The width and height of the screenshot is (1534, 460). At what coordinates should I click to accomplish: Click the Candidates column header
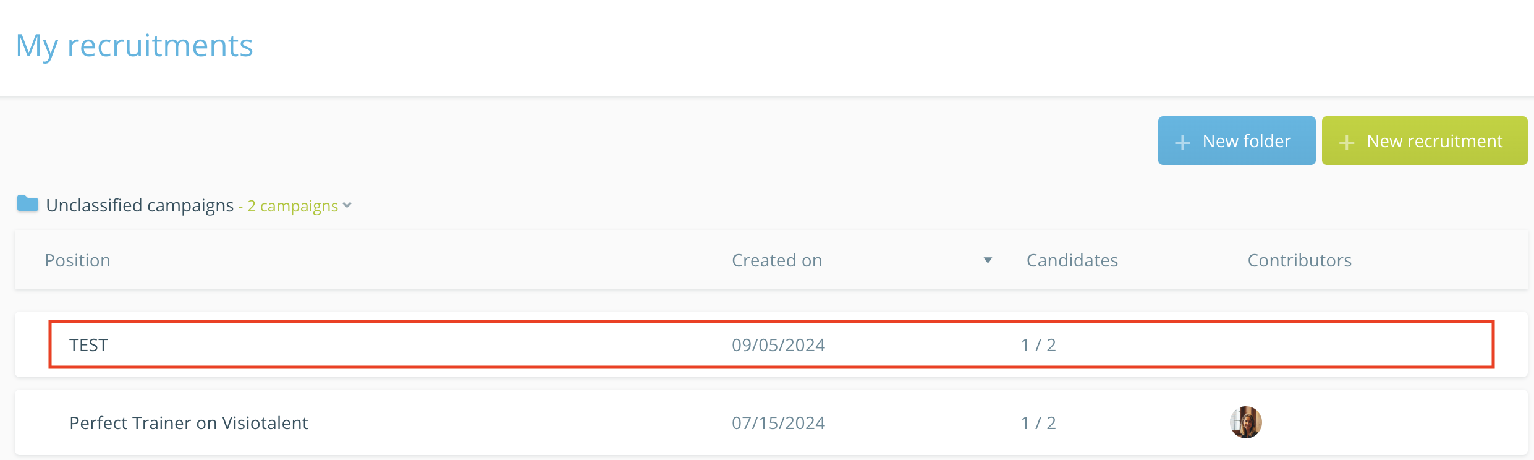[1072, 260]
